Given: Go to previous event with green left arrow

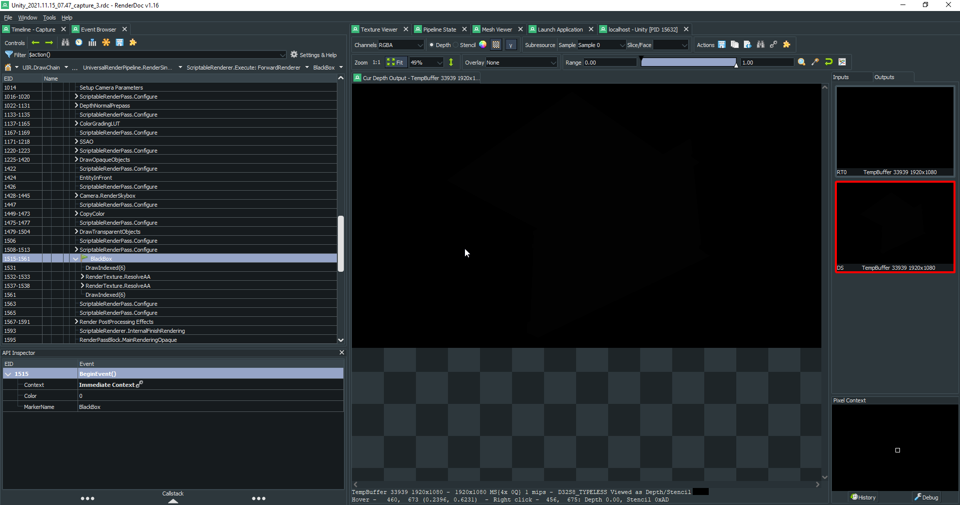Looking at the screenshot, I should point(36,43).
